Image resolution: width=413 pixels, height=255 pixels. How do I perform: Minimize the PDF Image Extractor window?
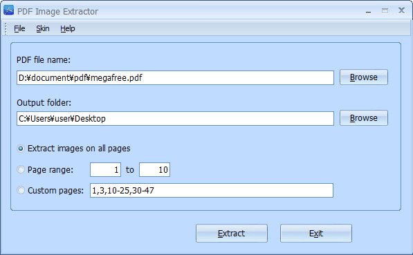368,11
